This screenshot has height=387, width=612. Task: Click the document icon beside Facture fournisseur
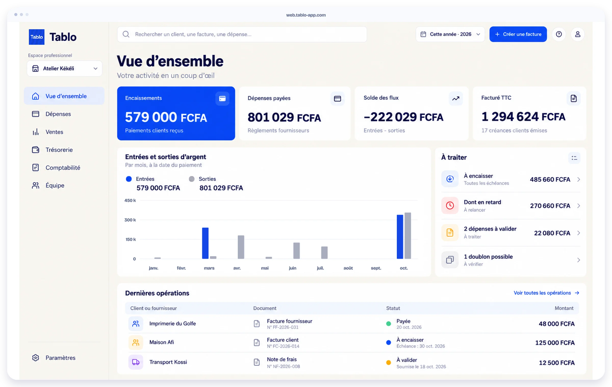(257, 324)
